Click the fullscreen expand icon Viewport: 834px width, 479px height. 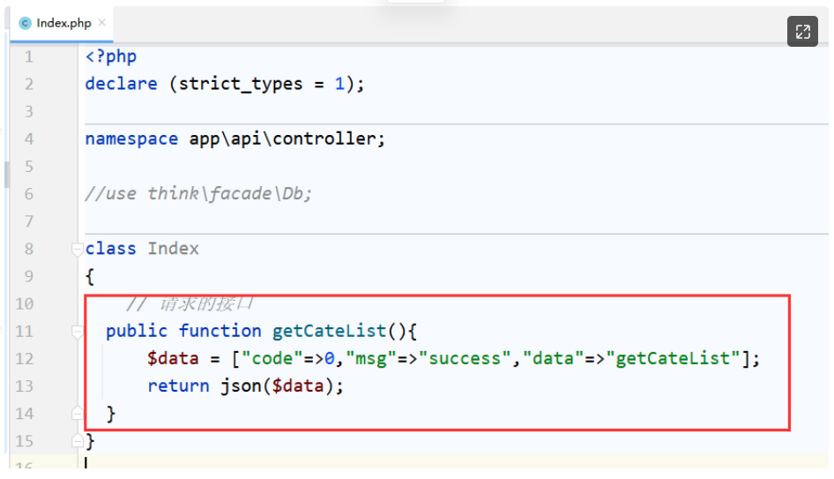(x=802, y=32)
